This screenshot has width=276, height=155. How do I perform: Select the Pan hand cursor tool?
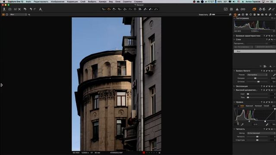tap(109, 9)
